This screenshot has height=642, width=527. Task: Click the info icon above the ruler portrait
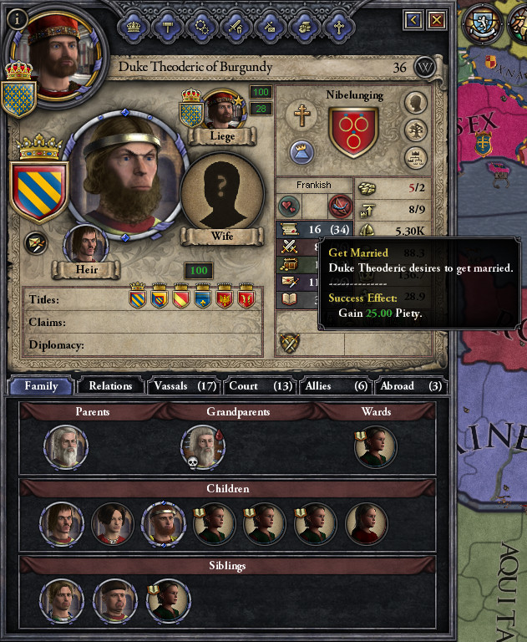[x=17, y=19]
